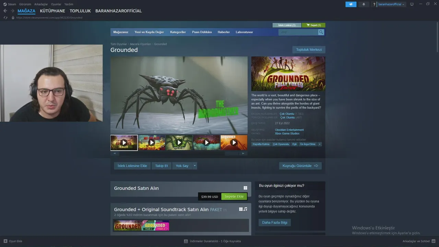Switch to the TOPLULUK tab
Screen dimensions: 439x247
pos(80,11)
